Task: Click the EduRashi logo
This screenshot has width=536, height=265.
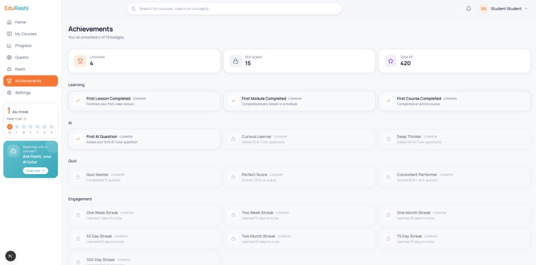Action: click(x=17, y=8)
